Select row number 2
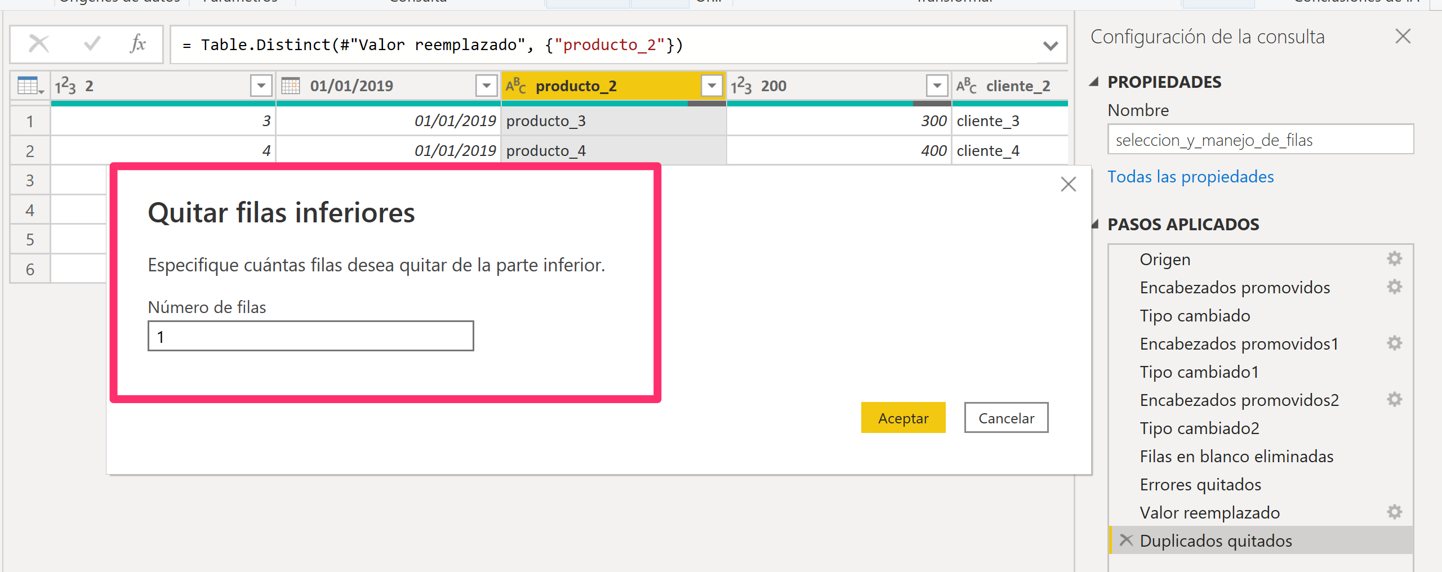 pyautogui.click(x=30, y=151)
